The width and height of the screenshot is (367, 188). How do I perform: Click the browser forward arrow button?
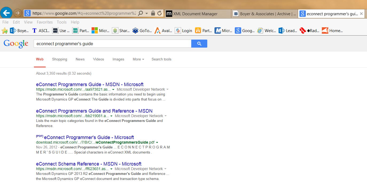17,13
